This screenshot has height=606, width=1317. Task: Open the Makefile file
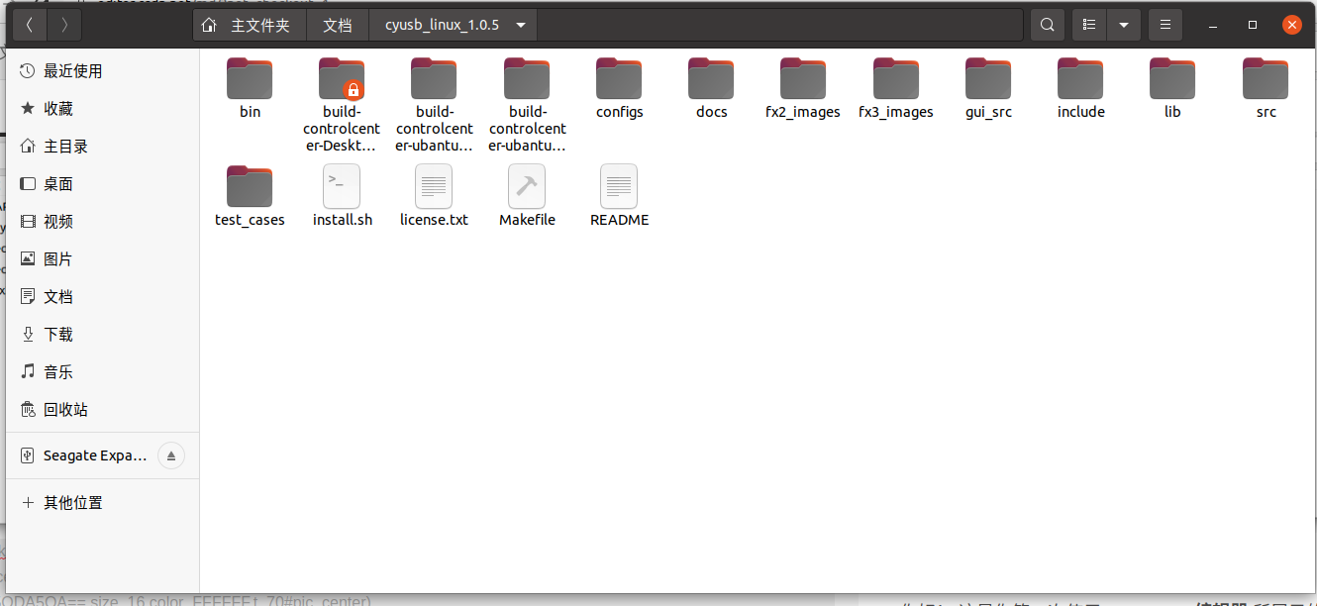tap(526, 186)
